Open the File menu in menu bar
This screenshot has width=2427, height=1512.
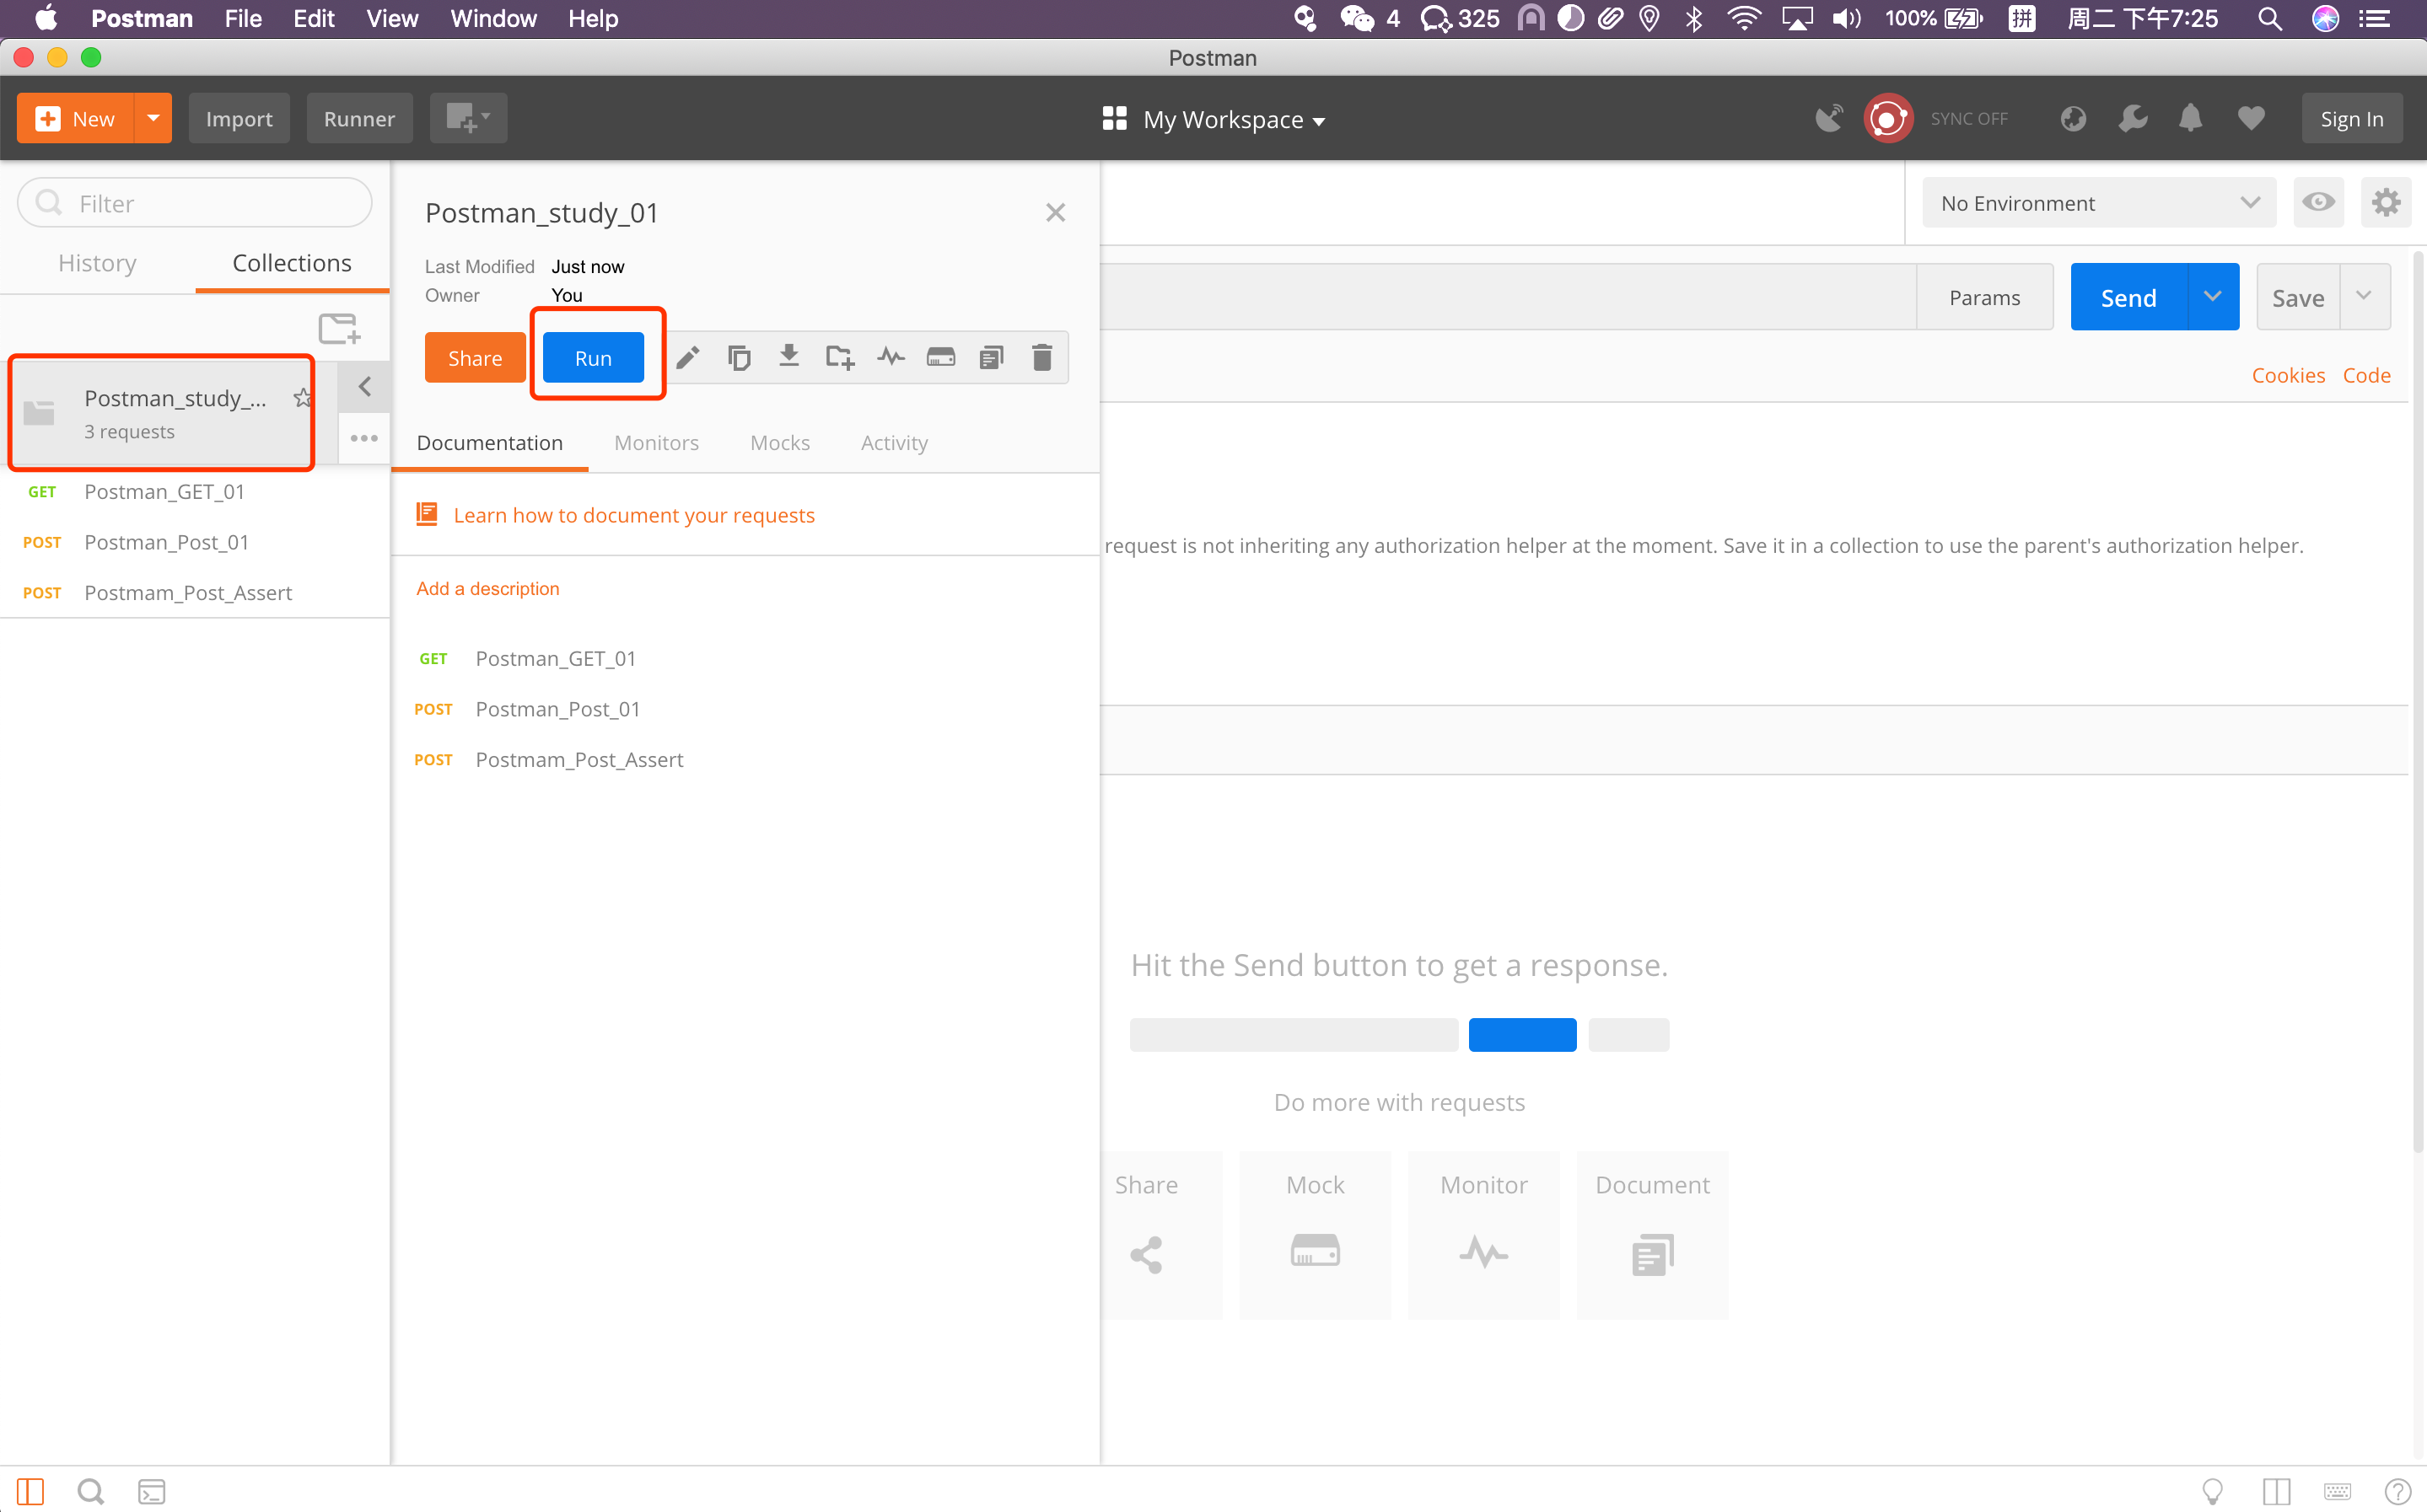[243, 18]
